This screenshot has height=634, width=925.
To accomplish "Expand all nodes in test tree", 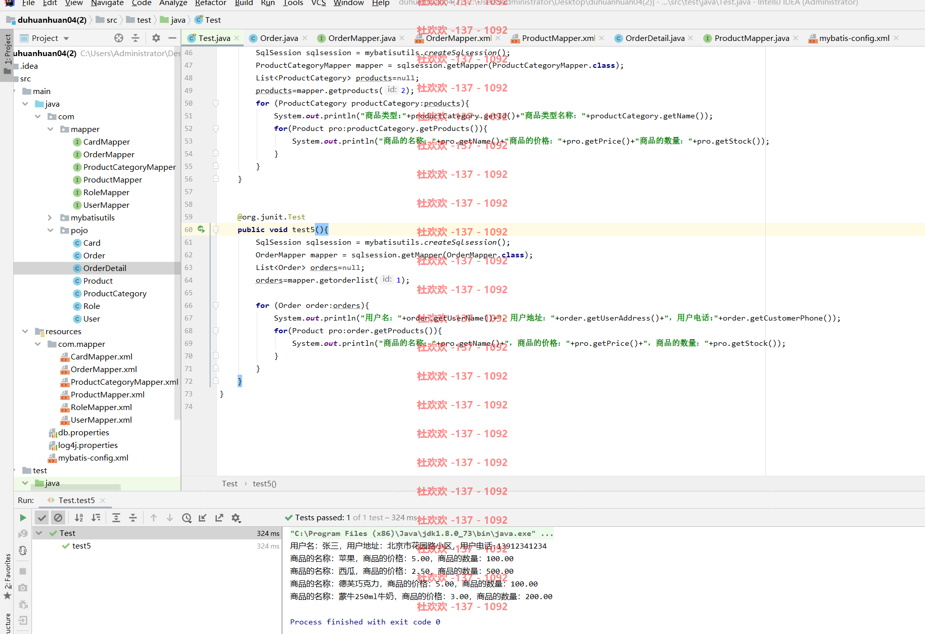I will click(x=116, y=518).
